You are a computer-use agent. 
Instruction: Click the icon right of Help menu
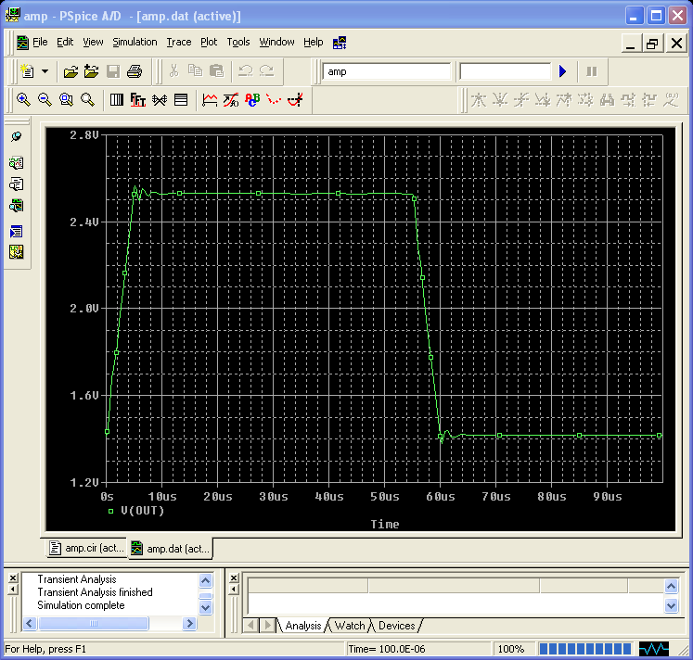click(x=340, y=43)
